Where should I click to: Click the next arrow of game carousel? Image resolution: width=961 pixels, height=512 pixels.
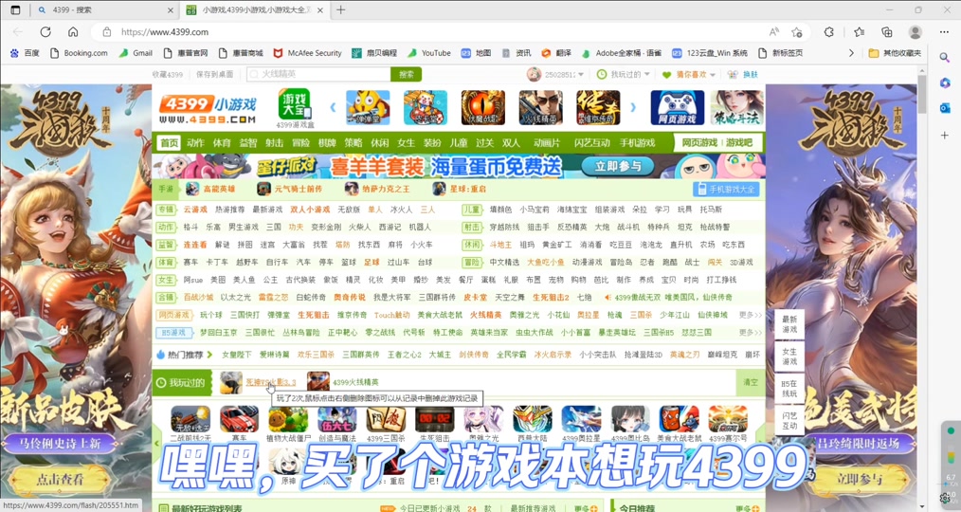pyautogui.click(x=633, y=107)
